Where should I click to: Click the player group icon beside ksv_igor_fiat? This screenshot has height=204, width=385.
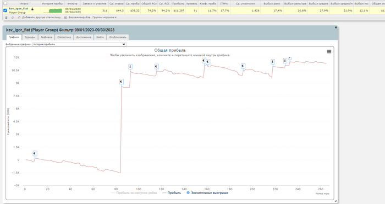coord(32,9)
